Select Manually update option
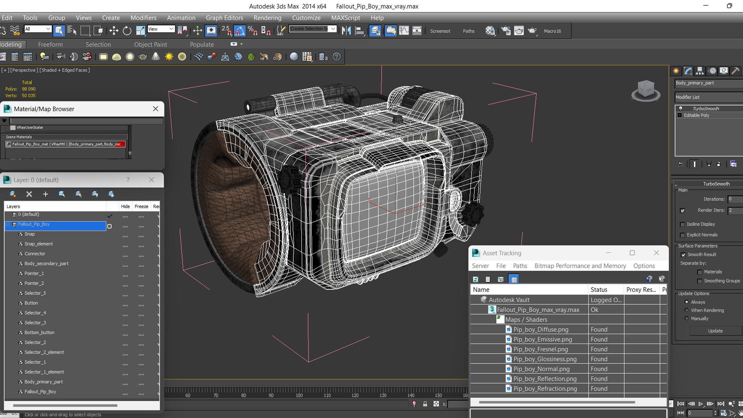This screenshot has width=743, height=418. (x=687, y=318)
